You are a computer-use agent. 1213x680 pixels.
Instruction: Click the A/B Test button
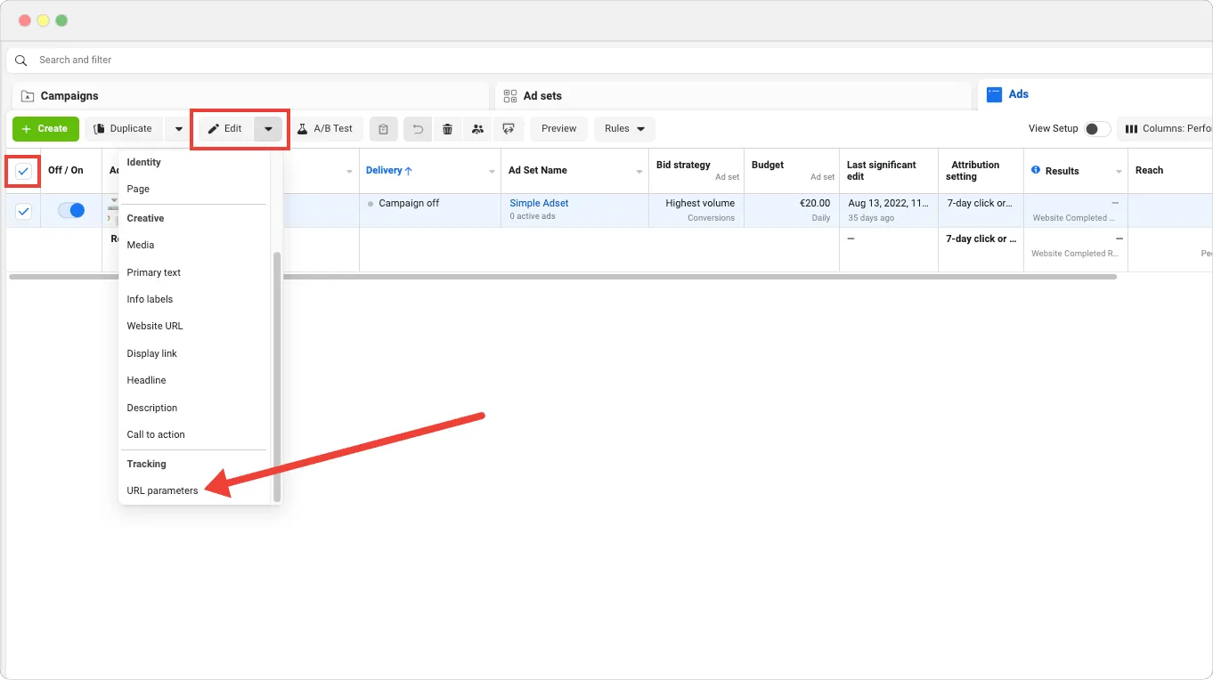(x=325, y=129)
